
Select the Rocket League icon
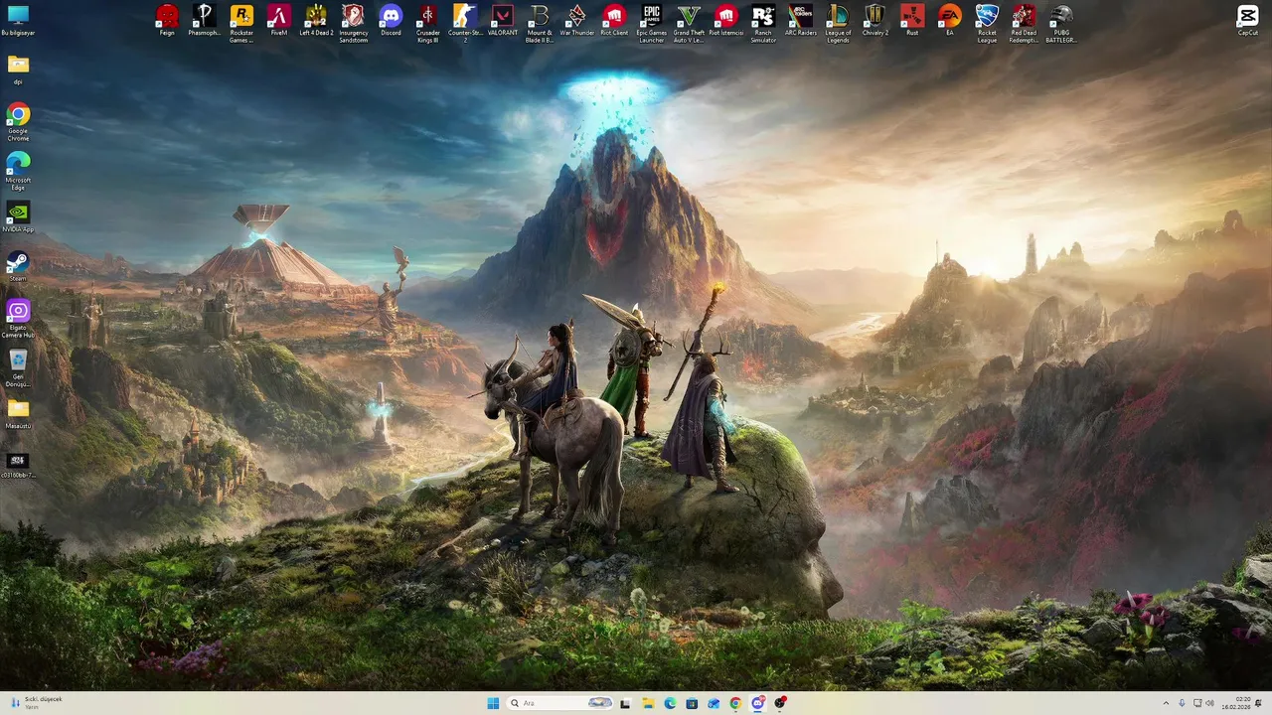click(987, 23)
